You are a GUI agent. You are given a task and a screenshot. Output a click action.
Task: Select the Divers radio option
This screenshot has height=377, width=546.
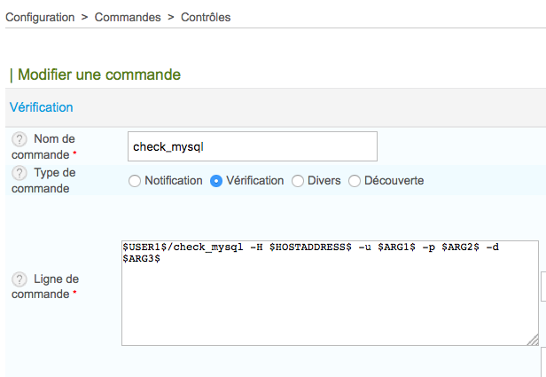click(x=298, y=181)
